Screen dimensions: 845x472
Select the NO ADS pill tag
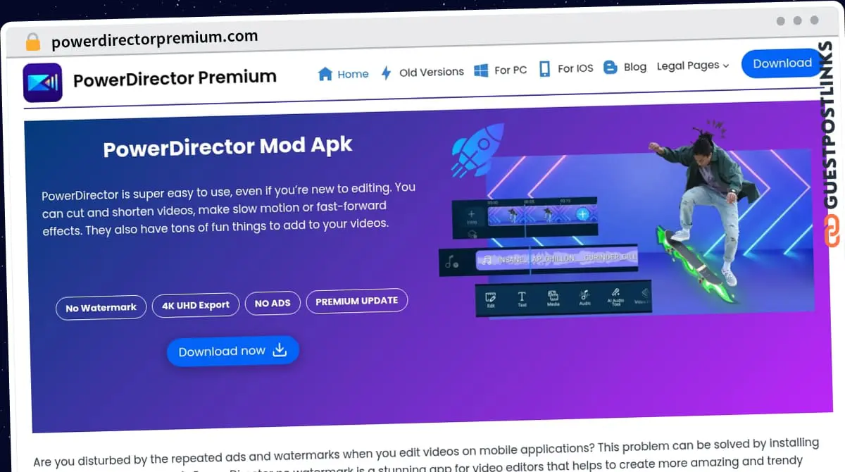tap(273, 303)
